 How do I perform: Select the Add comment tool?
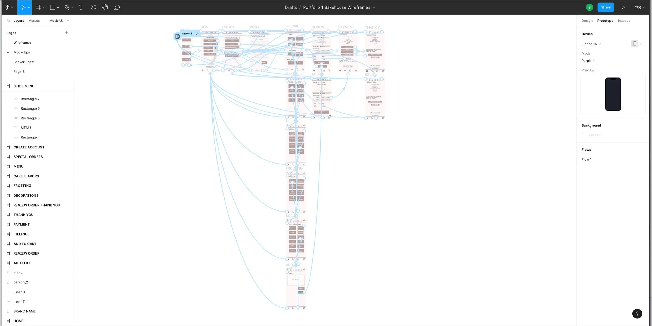tap(117, 7)
